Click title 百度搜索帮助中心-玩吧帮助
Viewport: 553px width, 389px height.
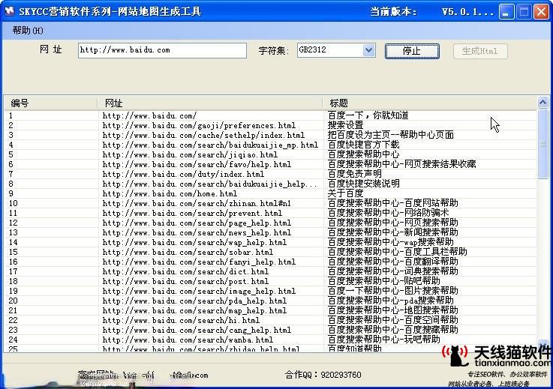[x=383, y=340]
